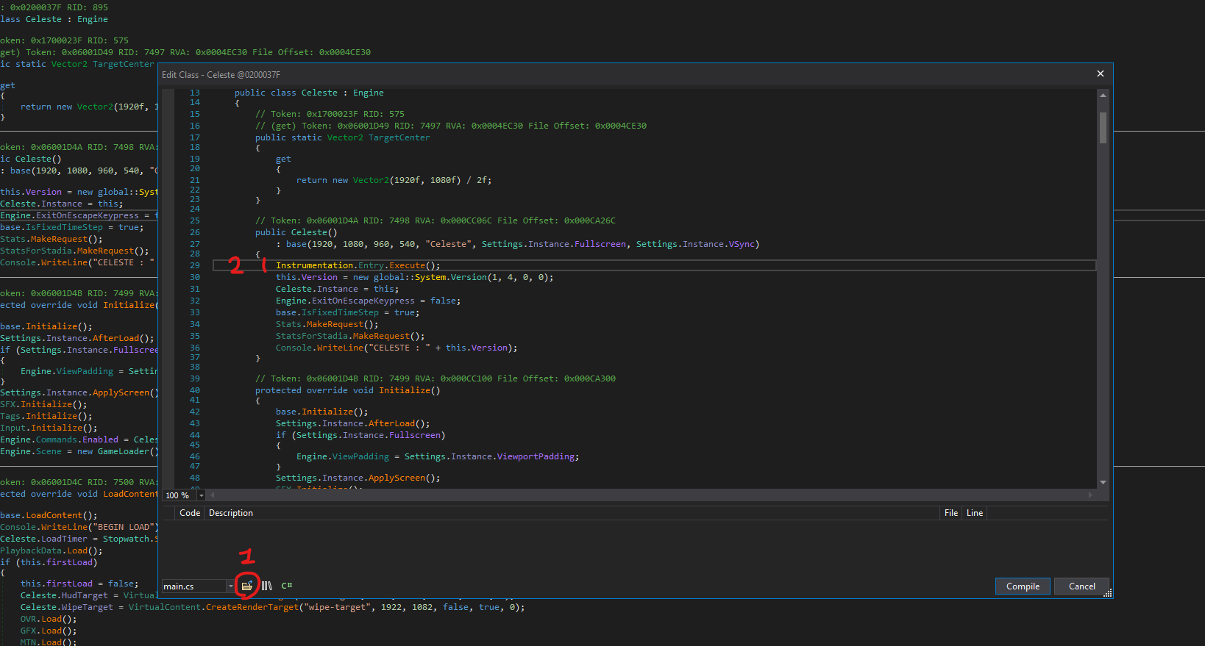1205x646 pixels.
Task: Click 'Settings.Instance.AfterLoad();' in the dialog
Action: pos(352,423)
